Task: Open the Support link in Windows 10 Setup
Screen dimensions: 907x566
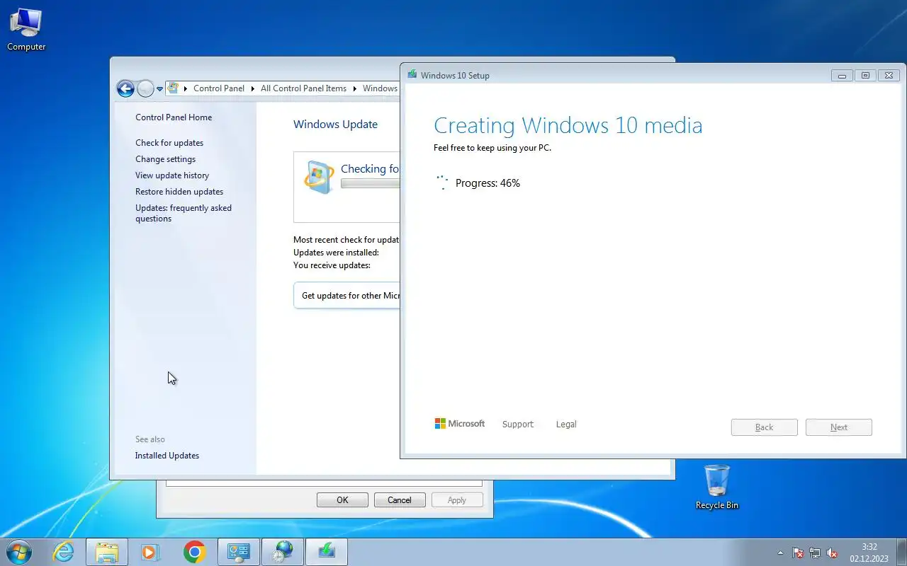Action: [x=518, y=424]
